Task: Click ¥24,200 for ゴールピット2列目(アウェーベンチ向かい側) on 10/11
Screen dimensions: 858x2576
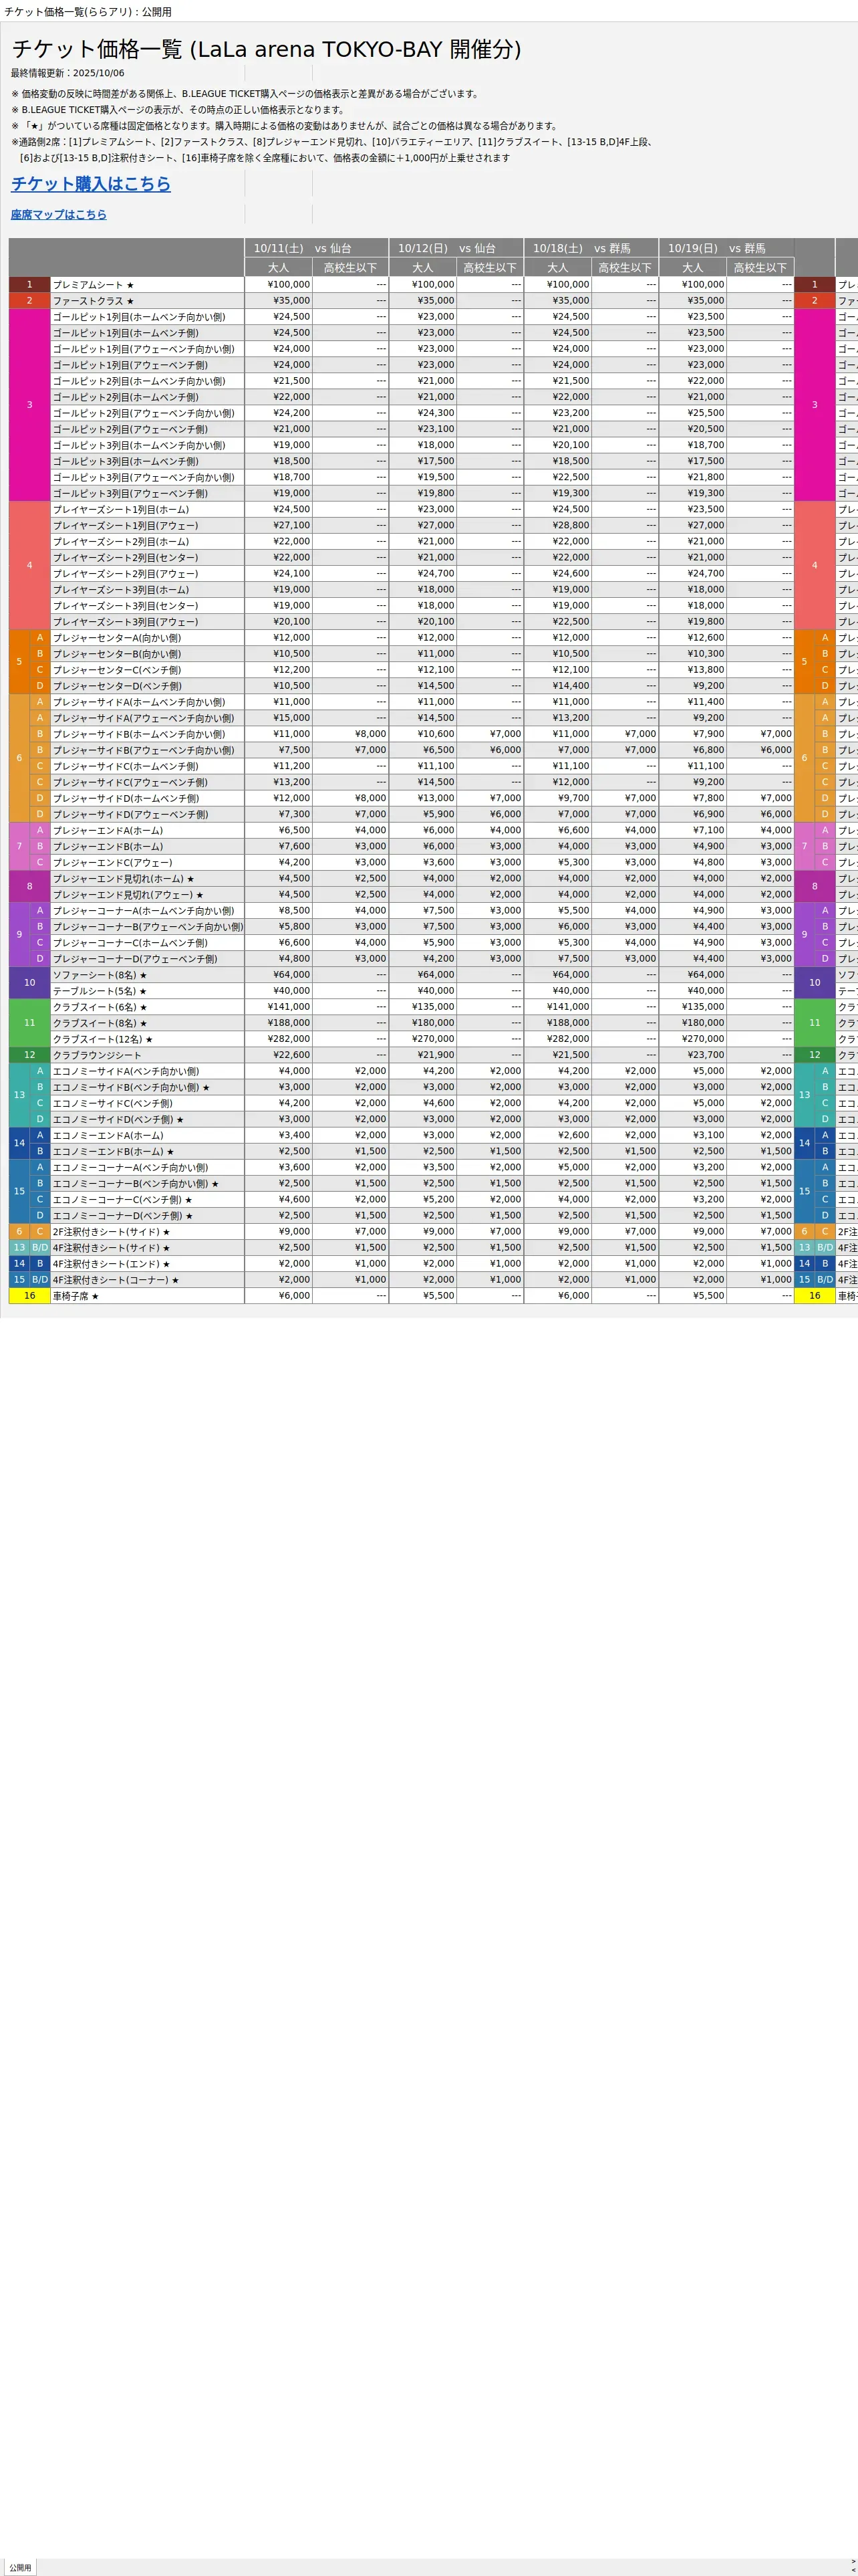Action: coord(279,413)
